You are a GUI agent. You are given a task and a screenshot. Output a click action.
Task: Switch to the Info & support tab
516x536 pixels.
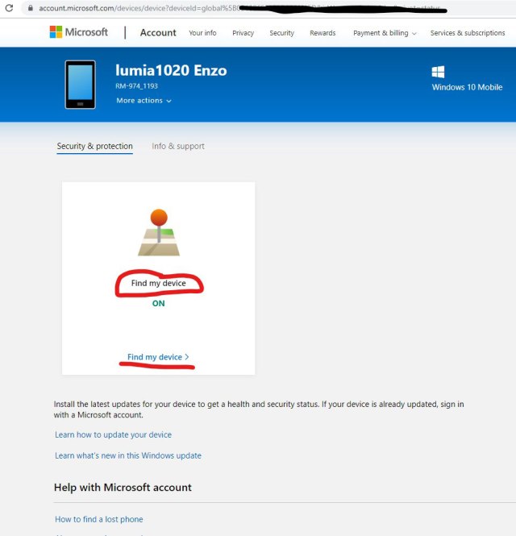coord(178,146)
